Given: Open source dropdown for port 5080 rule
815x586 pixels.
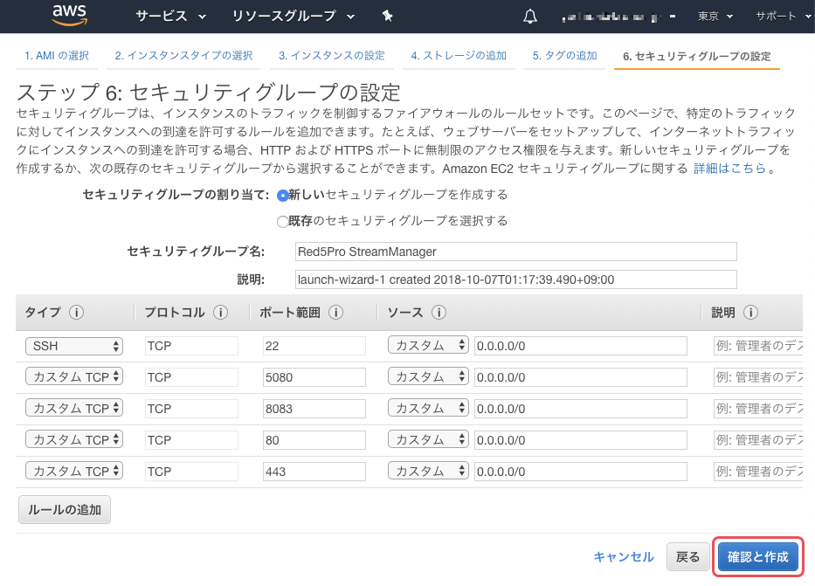Looking at the screenshot, I should [x=428, y=377].
